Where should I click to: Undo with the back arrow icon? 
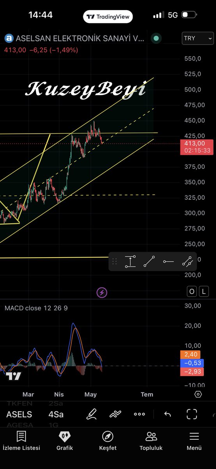(168, 414)
